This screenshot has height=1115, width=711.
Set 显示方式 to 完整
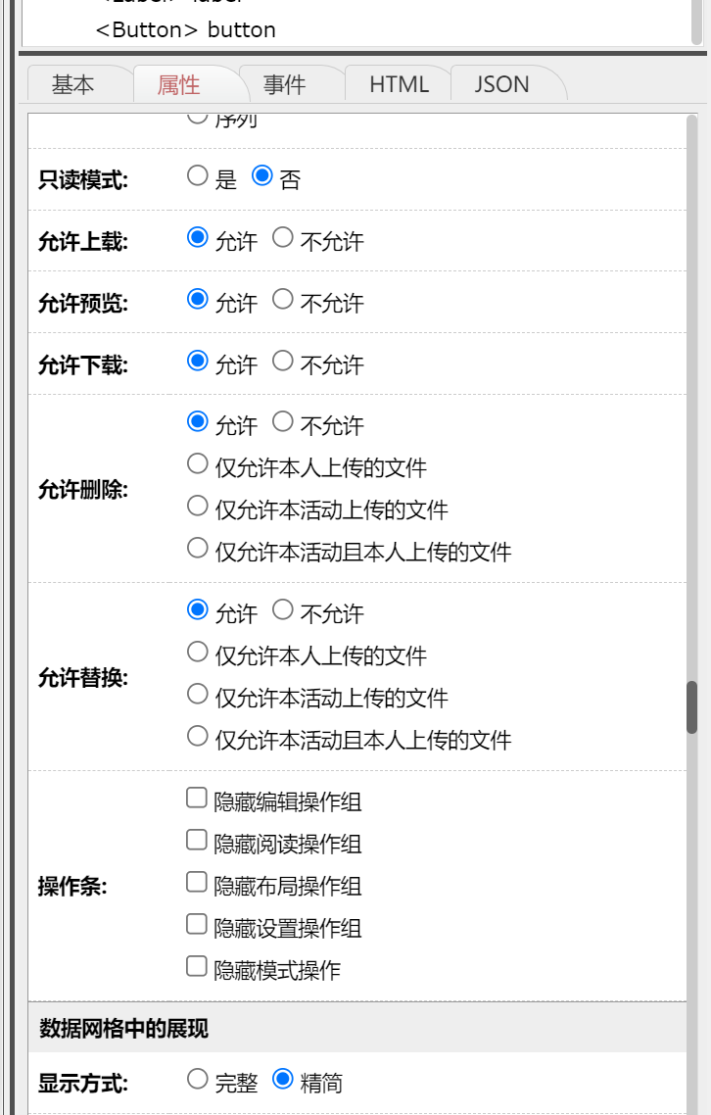[x=198, y=1080]
